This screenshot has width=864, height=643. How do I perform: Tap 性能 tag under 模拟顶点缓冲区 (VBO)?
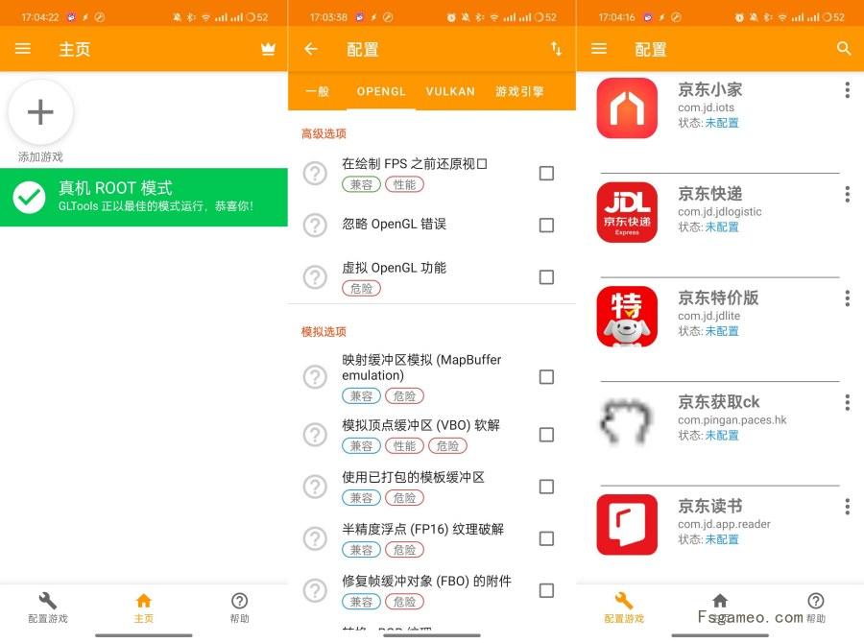[404, 445]
